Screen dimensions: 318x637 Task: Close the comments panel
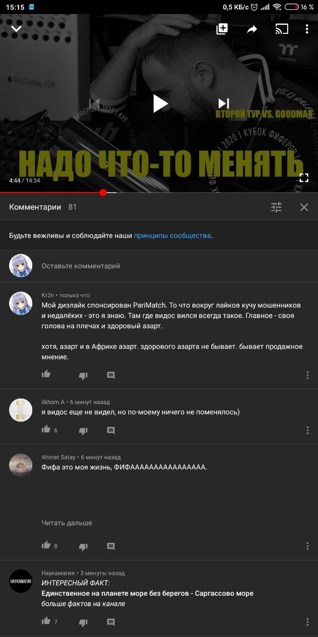click(304, 207)
